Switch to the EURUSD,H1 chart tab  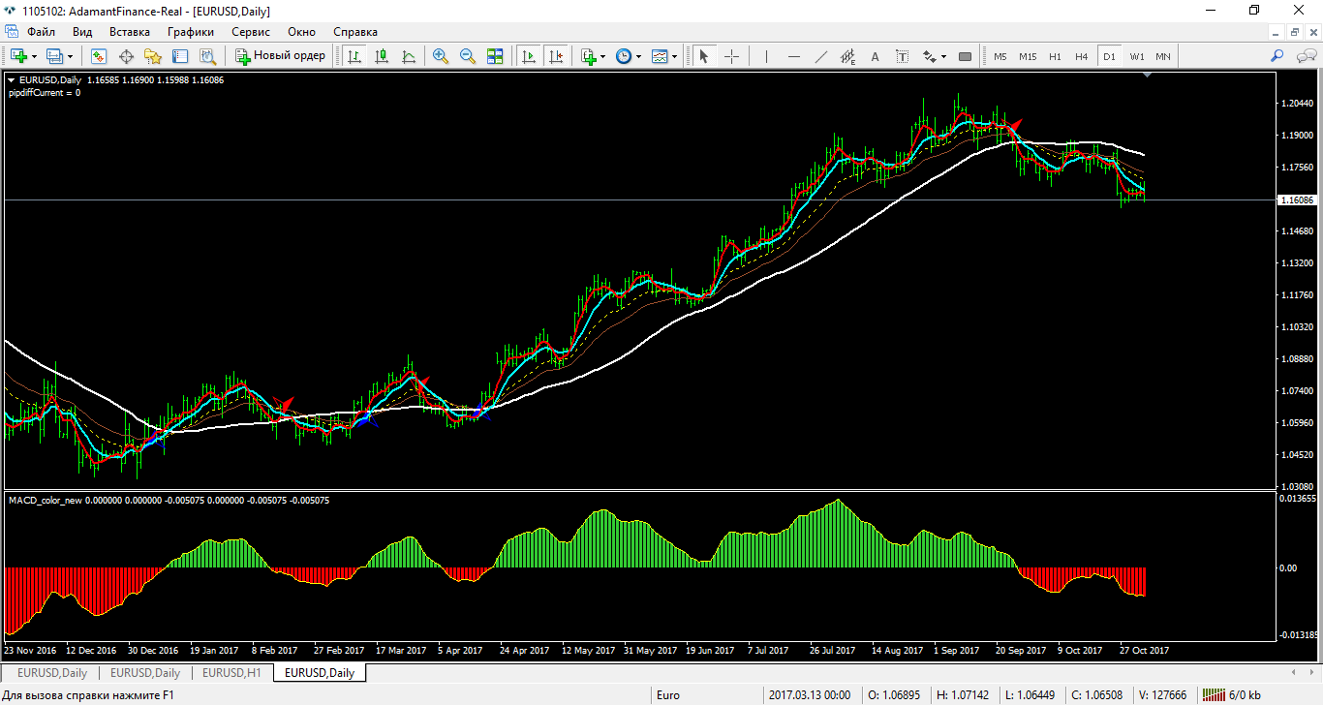[232, 672]
